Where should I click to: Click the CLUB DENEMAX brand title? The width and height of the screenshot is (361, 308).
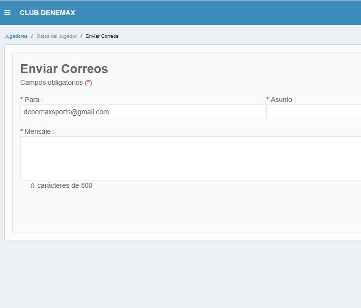click(x=47, y=13)
